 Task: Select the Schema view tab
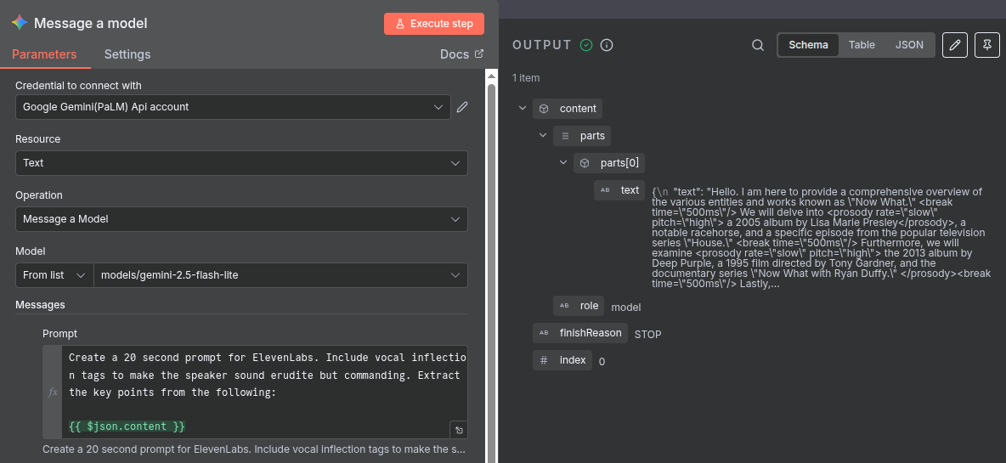click(x=808, y=45)
